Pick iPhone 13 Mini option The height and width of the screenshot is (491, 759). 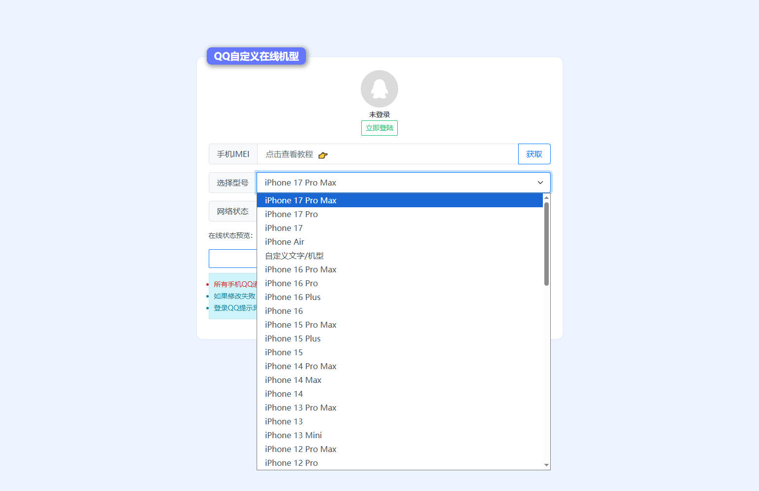[x=400, y=435]
